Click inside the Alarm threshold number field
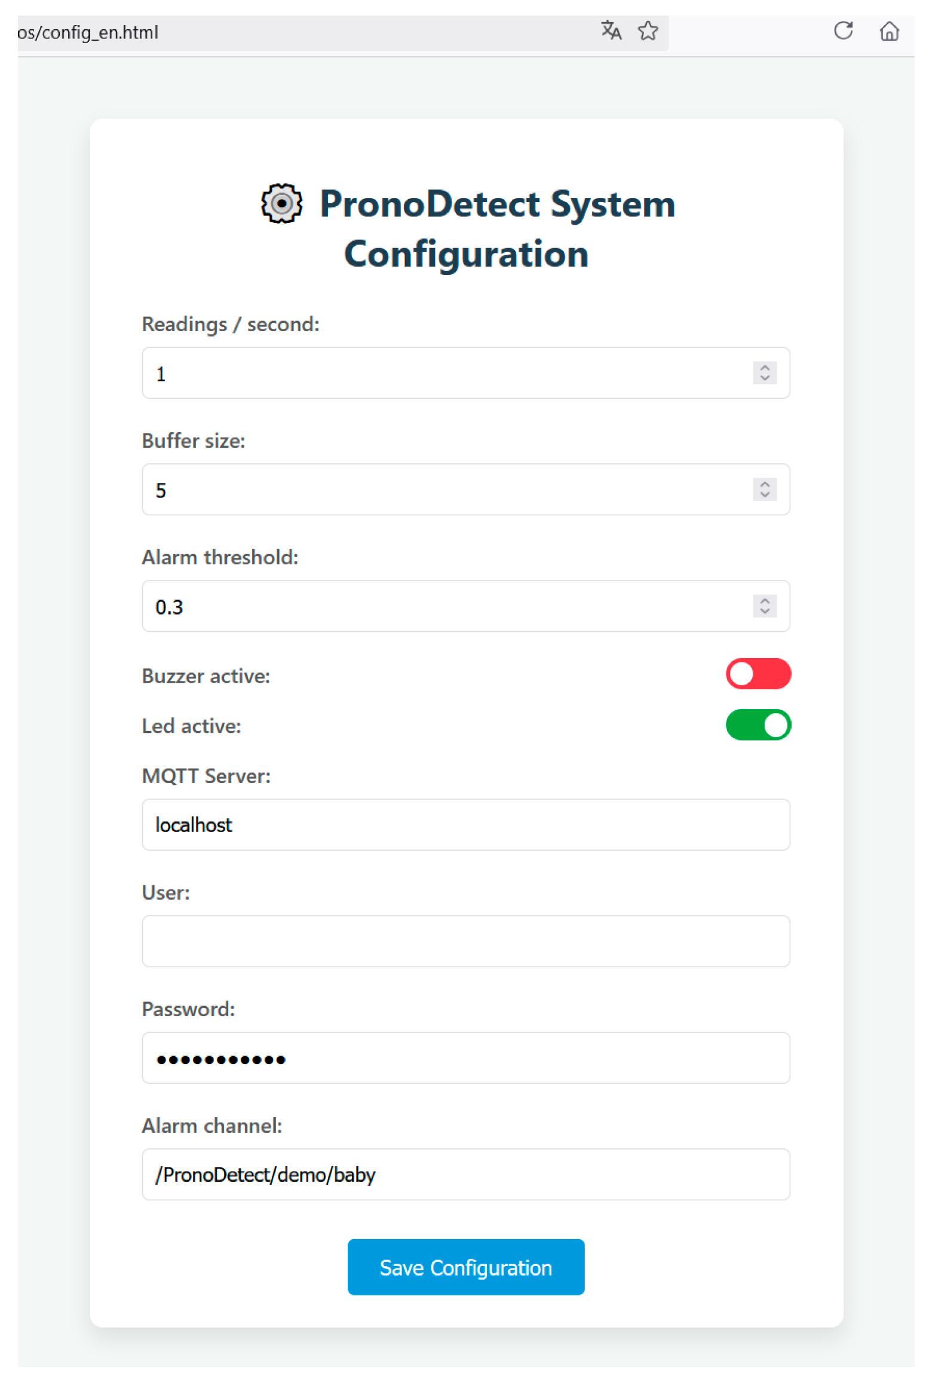 (442, 606)
